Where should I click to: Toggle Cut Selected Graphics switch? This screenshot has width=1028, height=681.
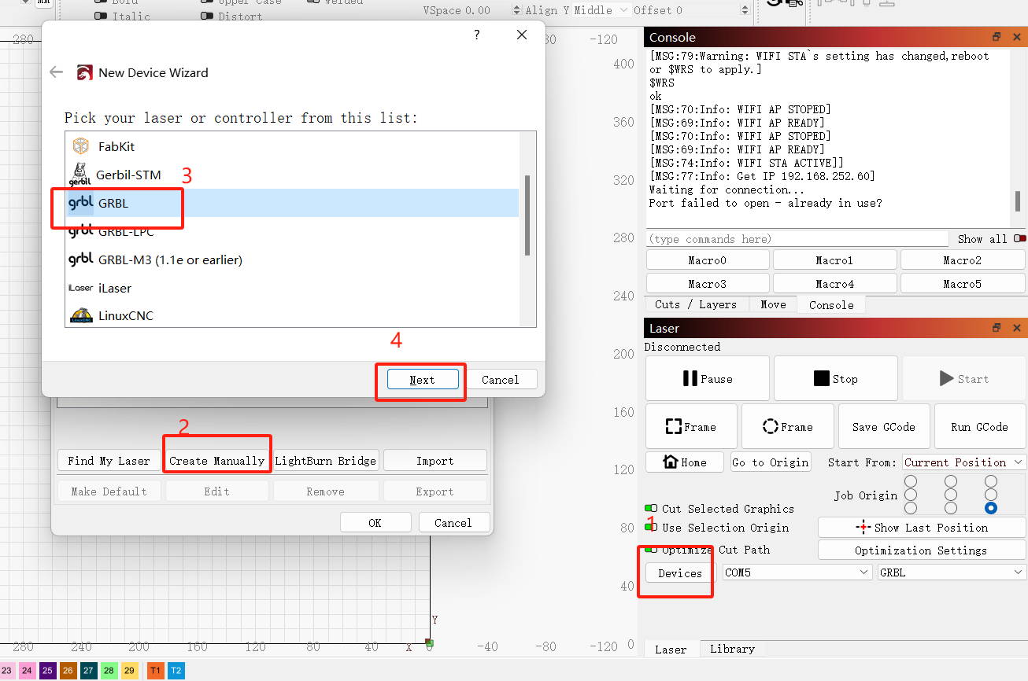coord(651,509)
